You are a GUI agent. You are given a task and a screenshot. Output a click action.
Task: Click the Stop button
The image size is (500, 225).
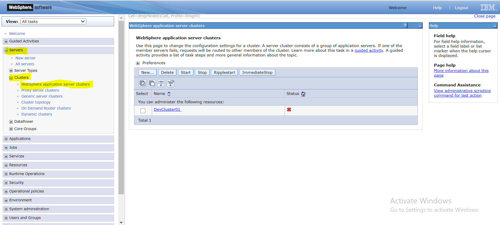tap(202, 72)
